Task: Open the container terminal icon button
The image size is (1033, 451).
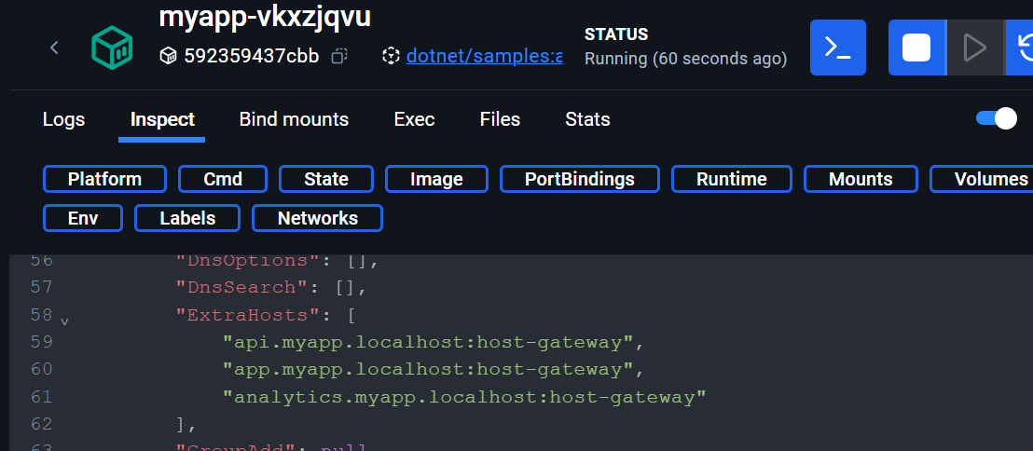Action: [838, 48]
